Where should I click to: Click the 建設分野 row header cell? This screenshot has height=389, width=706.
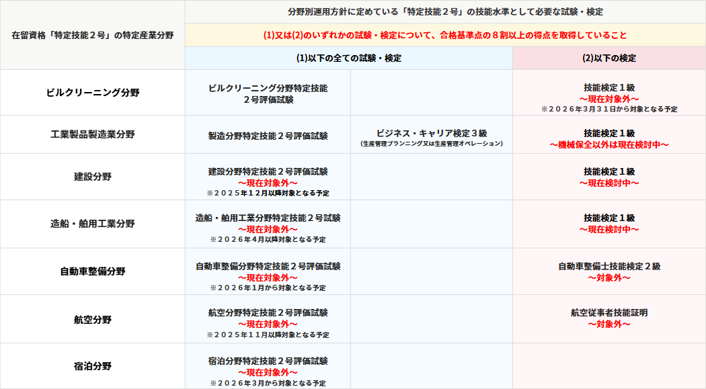(93, 177)
